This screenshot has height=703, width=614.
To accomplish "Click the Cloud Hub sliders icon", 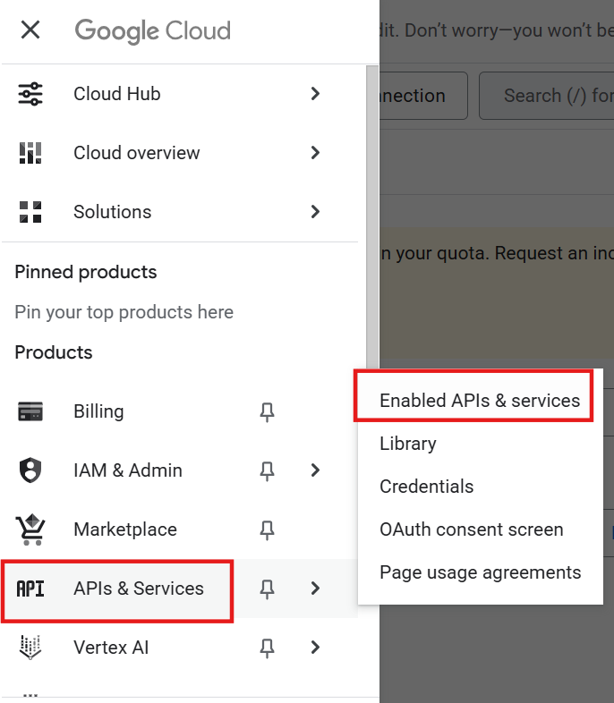I will (x=30, y=94).
